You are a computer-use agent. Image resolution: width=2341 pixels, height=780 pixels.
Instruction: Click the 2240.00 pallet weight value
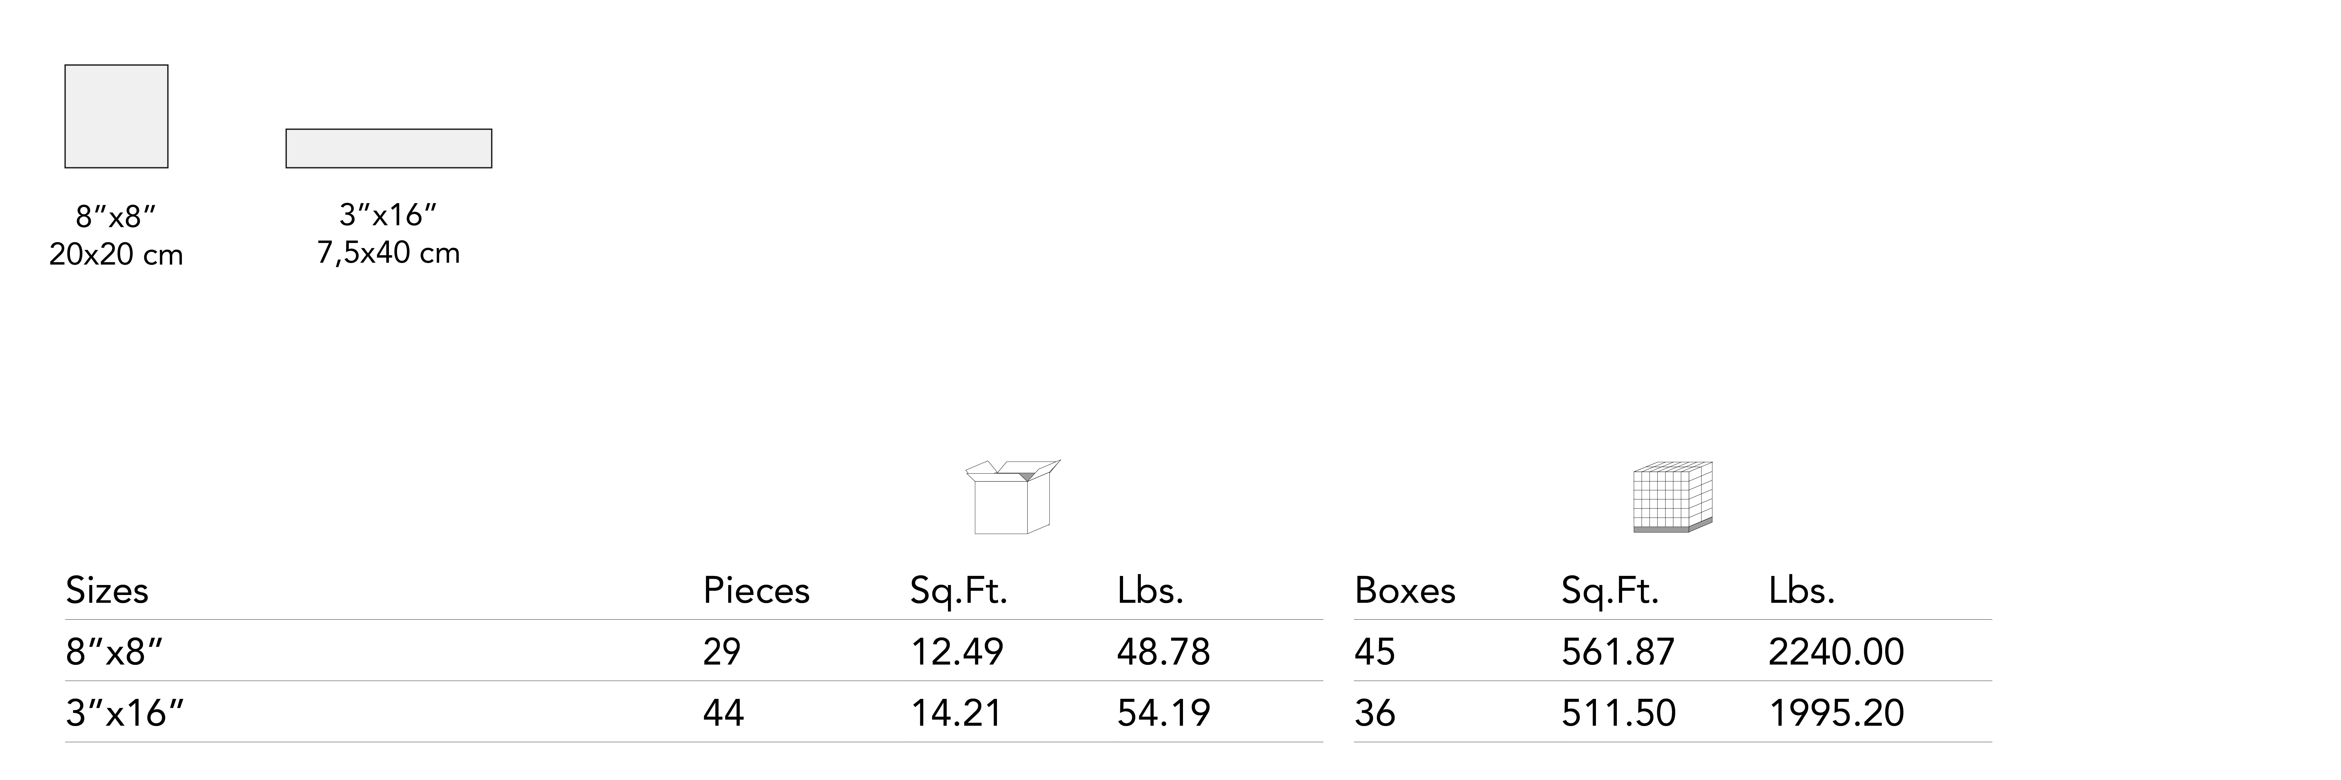tap(1836, 652)
